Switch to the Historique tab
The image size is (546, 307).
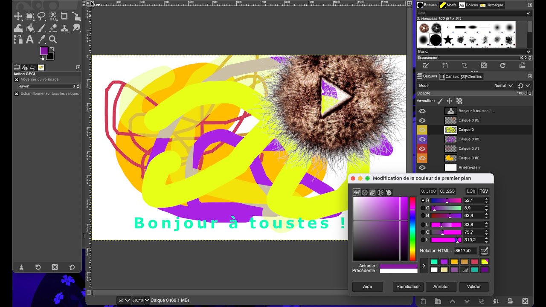coord(492,5)
